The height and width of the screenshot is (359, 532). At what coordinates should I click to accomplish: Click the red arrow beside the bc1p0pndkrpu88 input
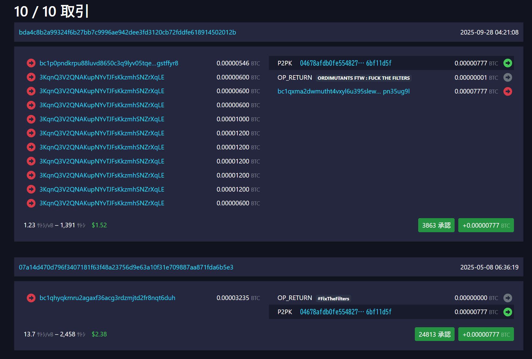click(x=31, y=63)
